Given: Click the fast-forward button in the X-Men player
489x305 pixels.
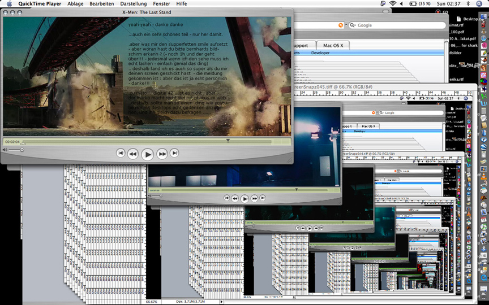Looking at the screenshot, I should (x=162, y=154).
